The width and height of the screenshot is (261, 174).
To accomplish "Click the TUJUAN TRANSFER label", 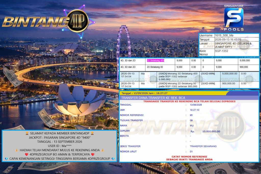I will pos(131,120).
